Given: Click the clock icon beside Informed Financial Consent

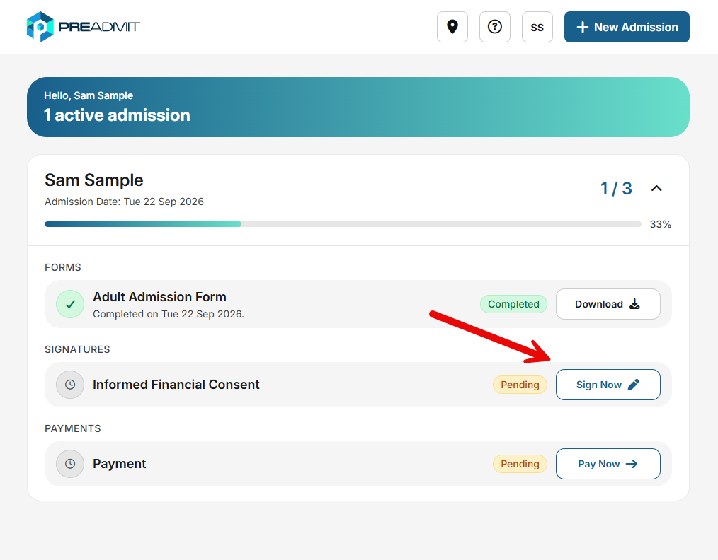Looking at the screenshot, I should coord(70,385).
